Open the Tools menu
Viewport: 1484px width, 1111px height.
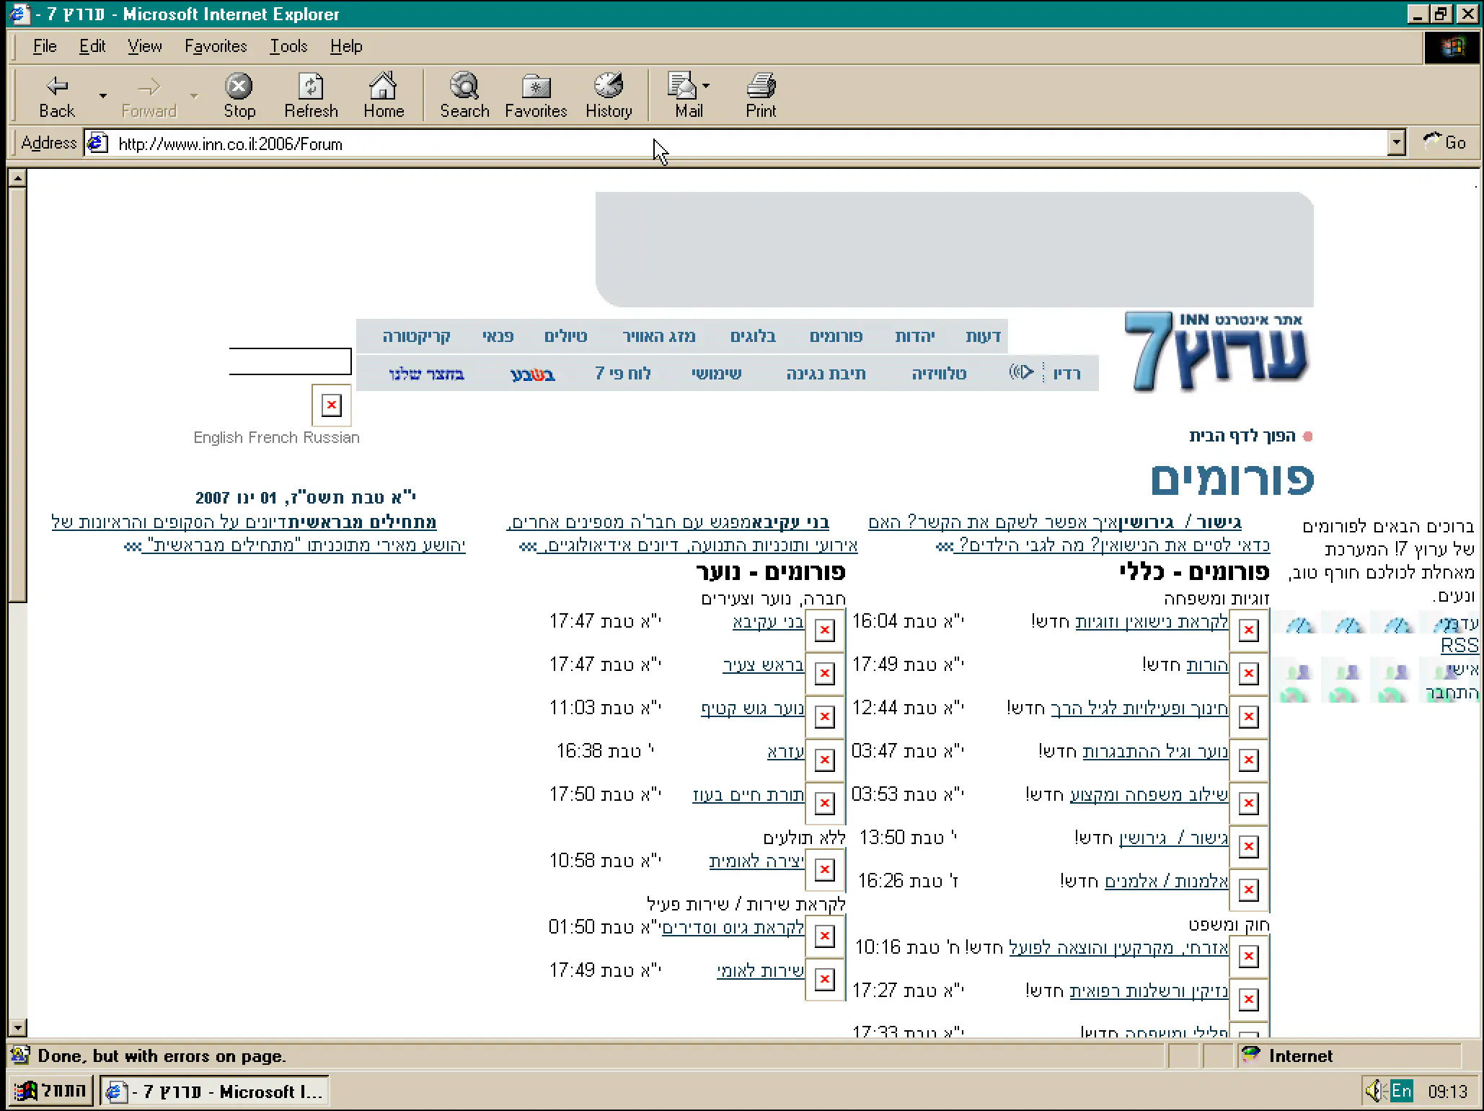click(x=288, y=46)
